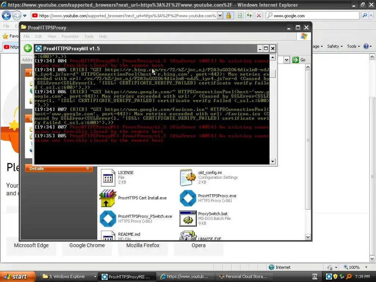The width and height of the screenshot is (376, 282).
Task: Click the Google Chrome browser link
Action: (x=87, y=245)
